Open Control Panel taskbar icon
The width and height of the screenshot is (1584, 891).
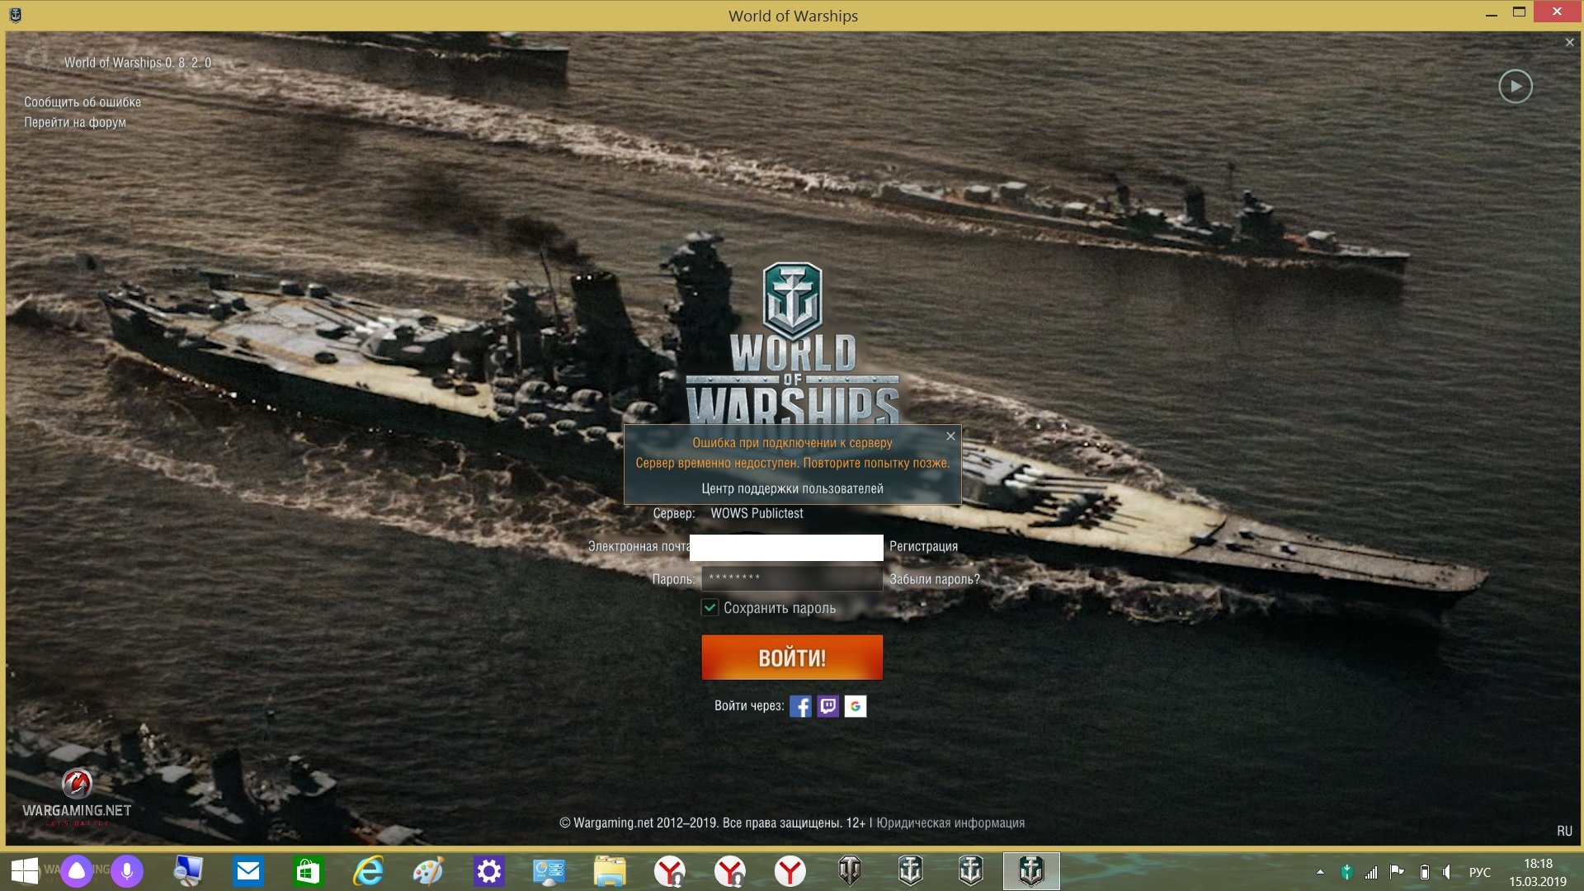tap(549, 871)
